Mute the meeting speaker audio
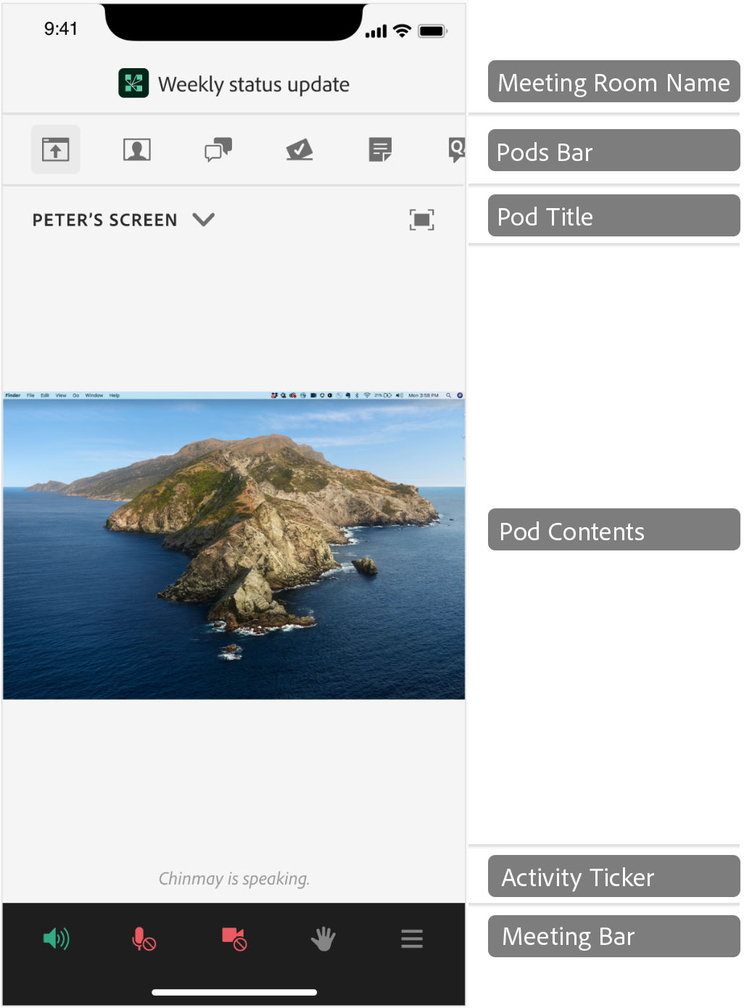The image size is (752, 1008). [x=56, y=938]
